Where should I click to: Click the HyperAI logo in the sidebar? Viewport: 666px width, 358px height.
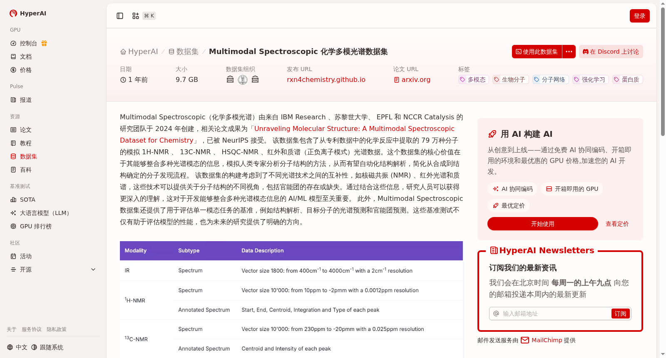[x=28, y=13]
